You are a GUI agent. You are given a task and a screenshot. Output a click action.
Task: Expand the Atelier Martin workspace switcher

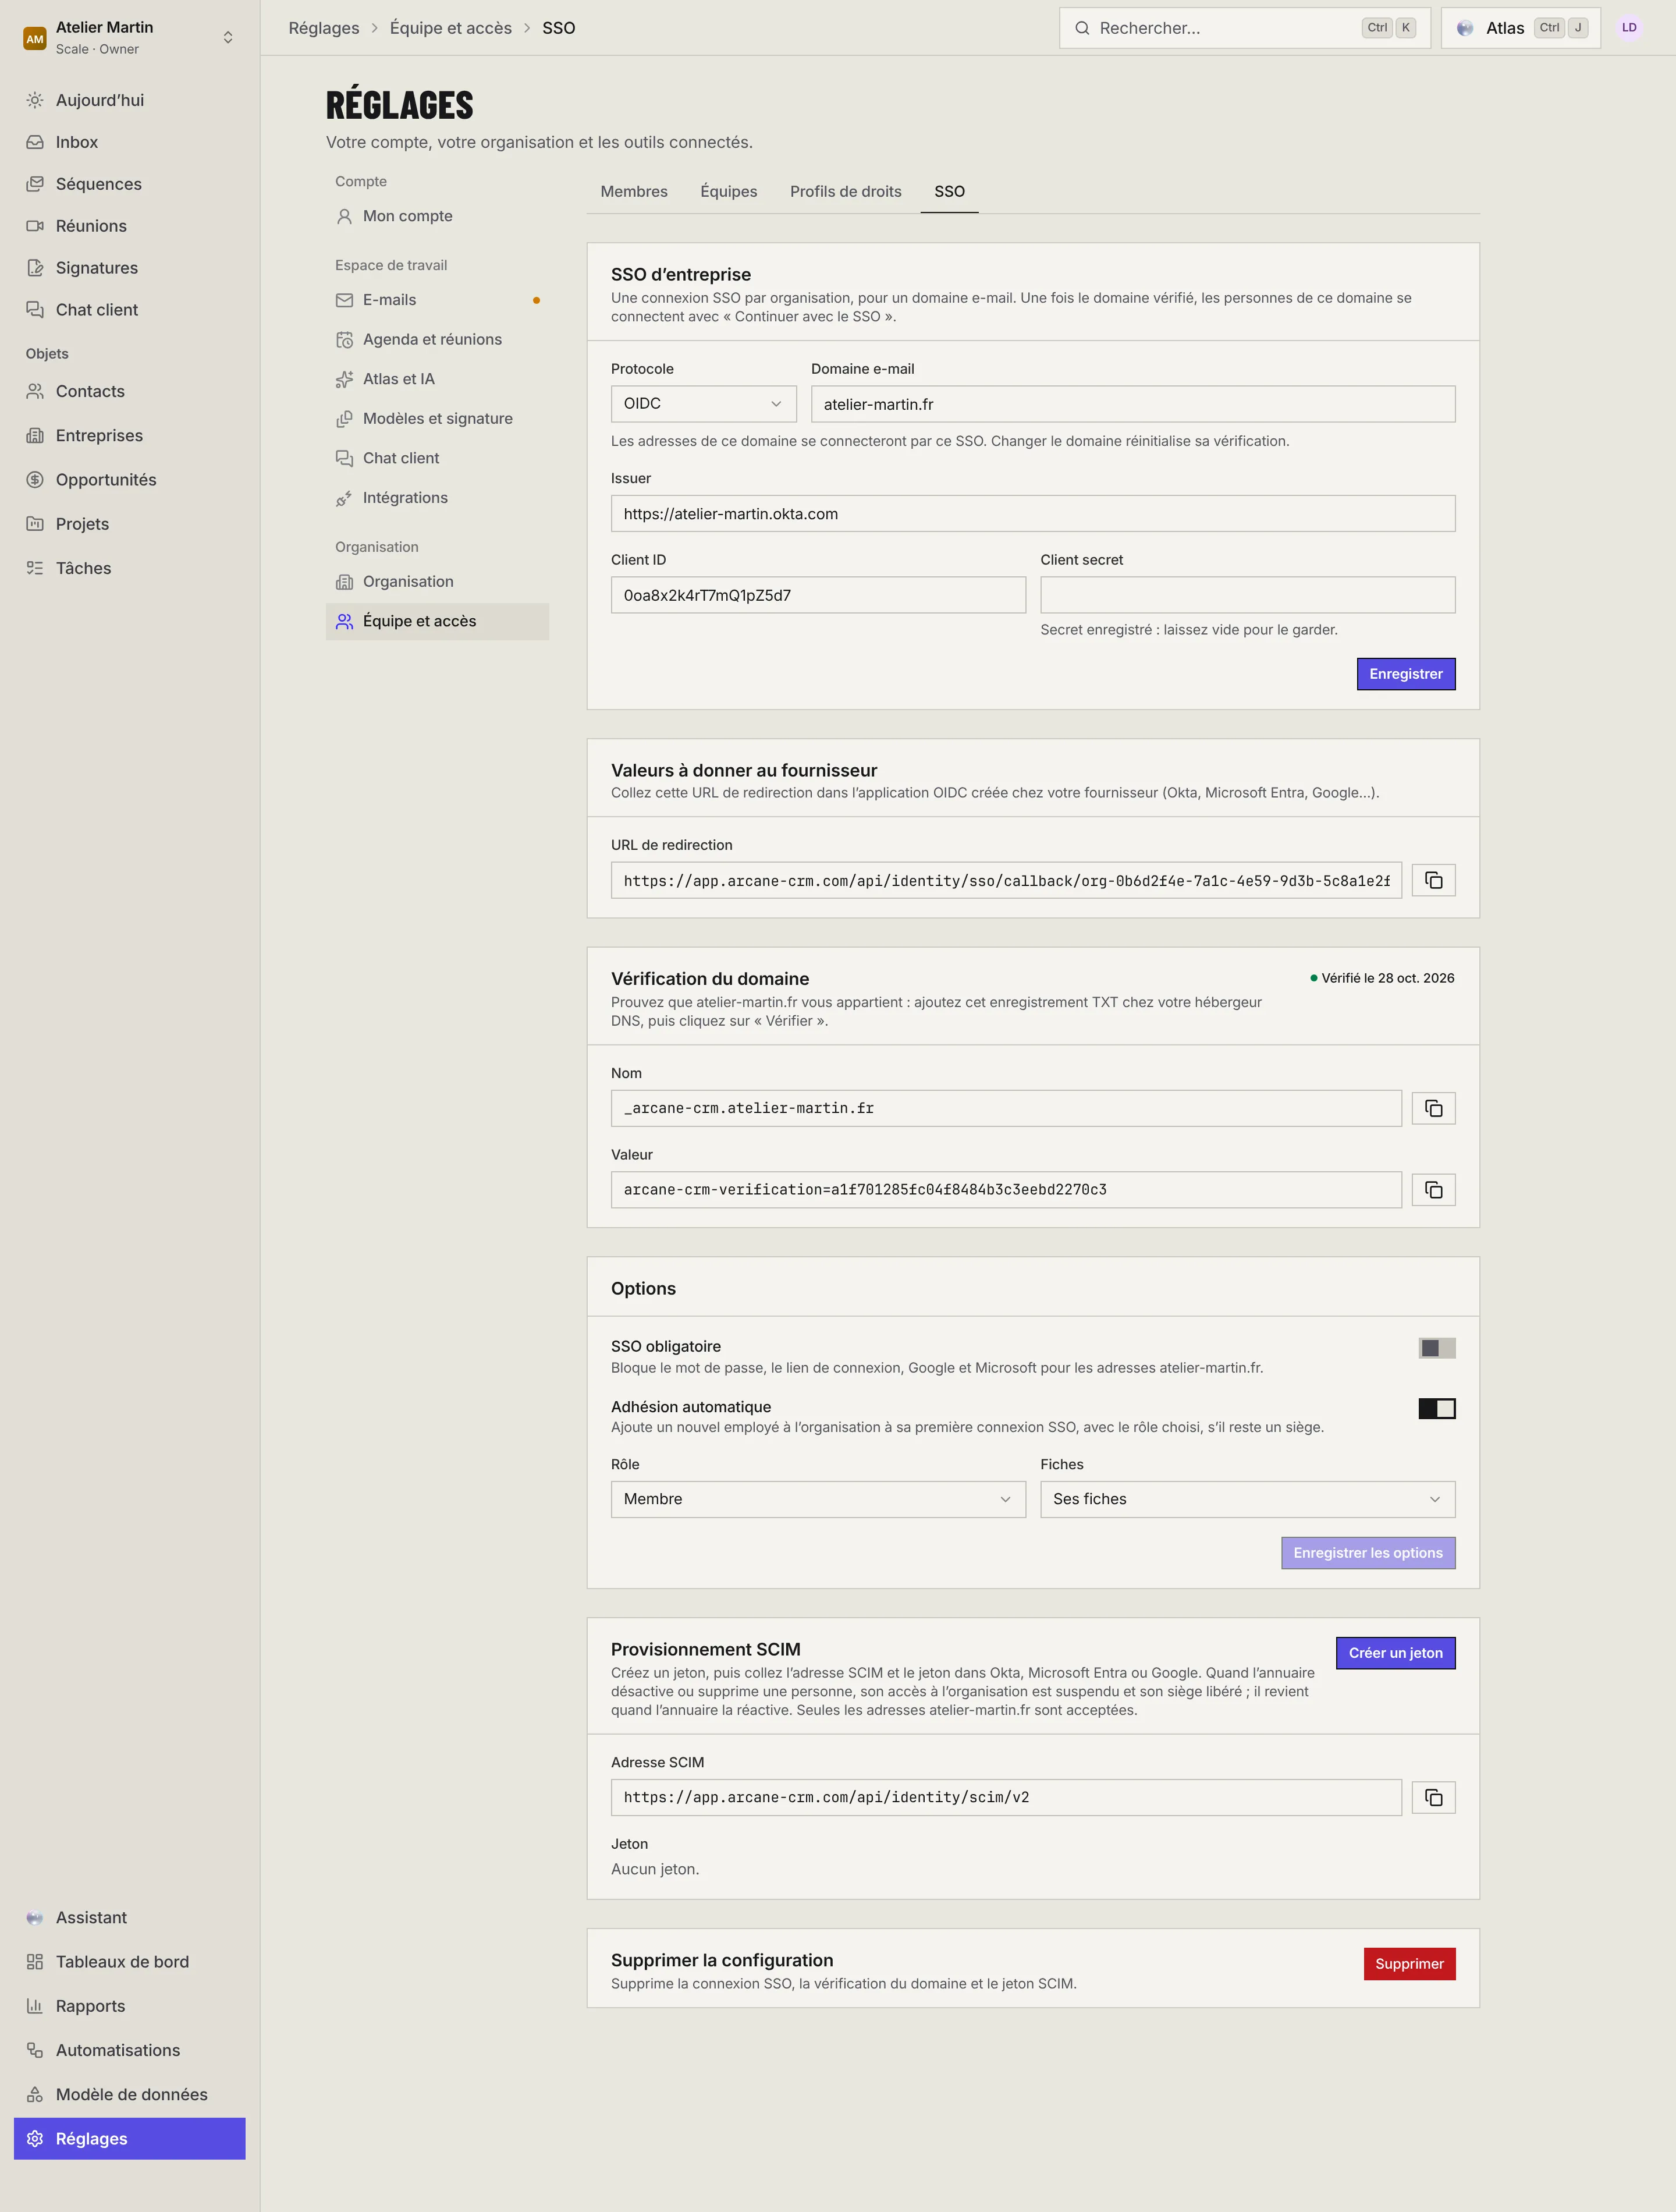(130, 37)
